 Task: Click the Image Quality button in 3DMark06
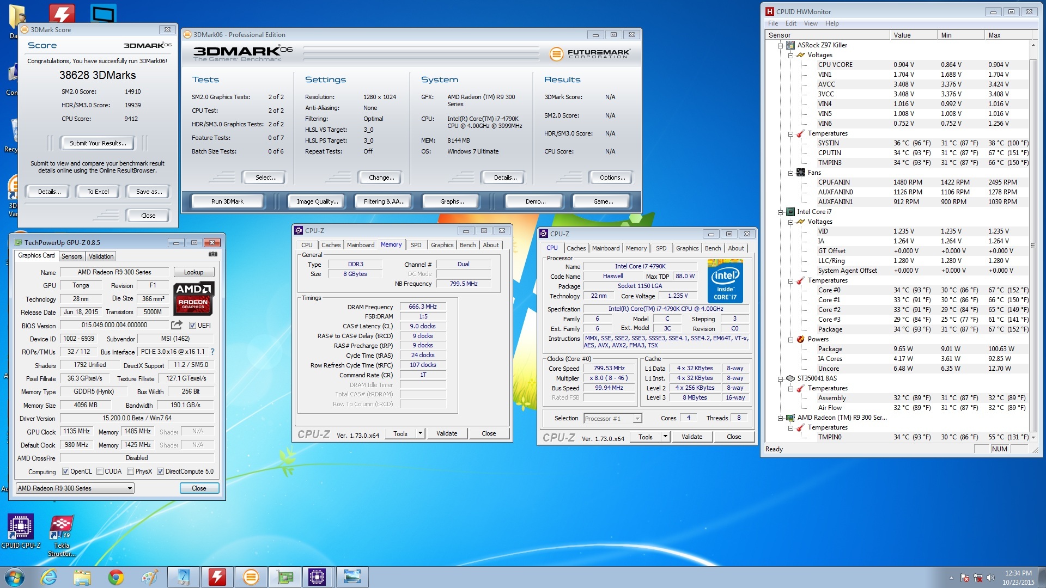click(317, 201)
